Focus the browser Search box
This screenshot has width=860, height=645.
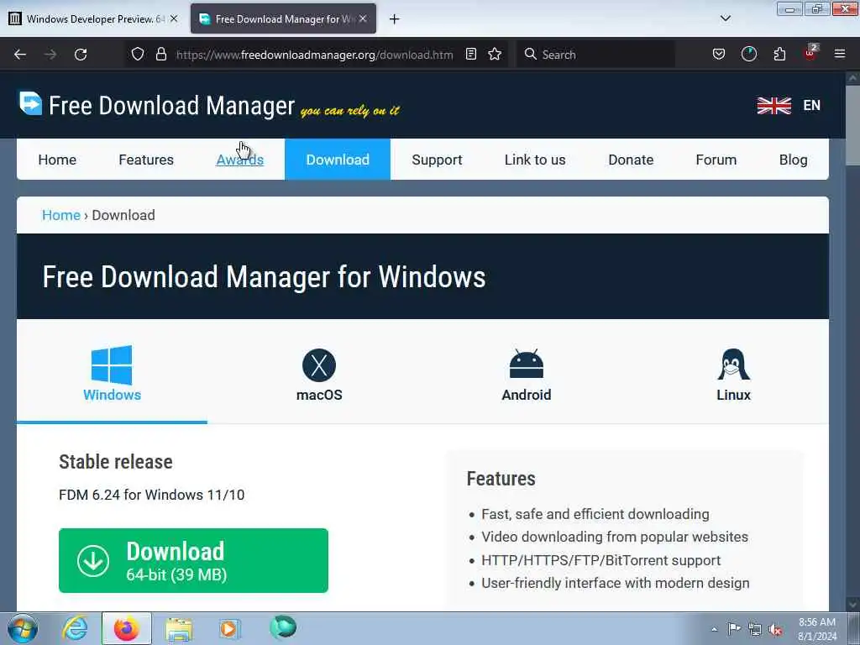click(595, 55)
